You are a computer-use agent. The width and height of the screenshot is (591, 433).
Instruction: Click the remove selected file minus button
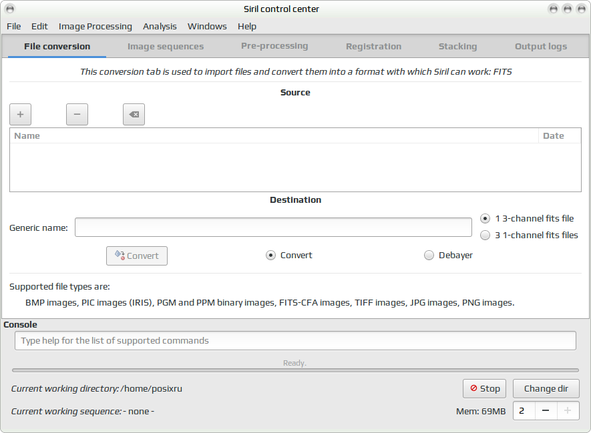coord(77,115)
